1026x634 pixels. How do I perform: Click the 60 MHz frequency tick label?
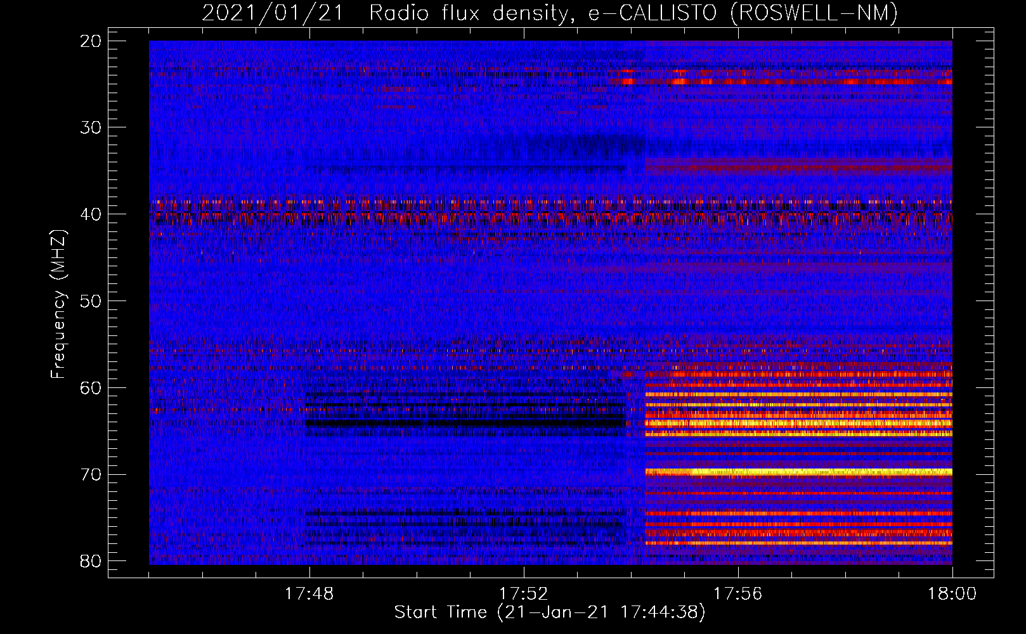91,388
